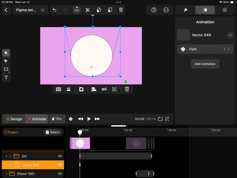
Task: Select the direct selection node tool
Action: (x=6, y=61)
